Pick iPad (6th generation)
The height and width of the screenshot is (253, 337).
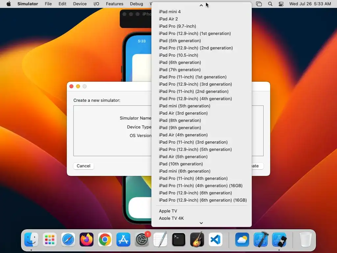click(202, 62)
